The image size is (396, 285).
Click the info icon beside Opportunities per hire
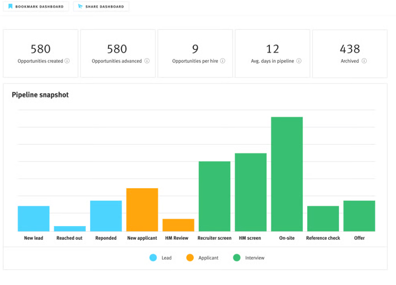(x=223, y=61)
